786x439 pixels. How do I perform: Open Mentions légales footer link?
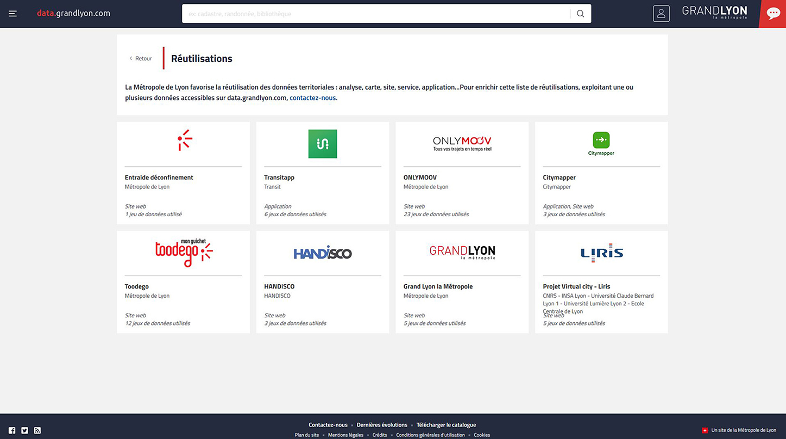point(345,435)
